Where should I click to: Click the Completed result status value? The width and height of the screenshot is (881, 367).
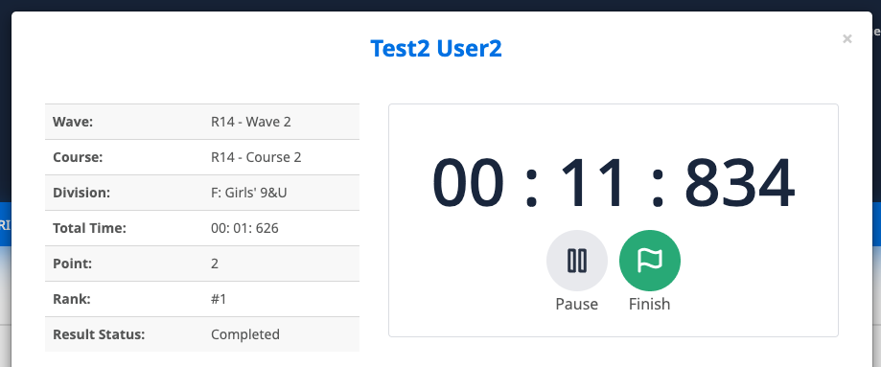[245, 334]
